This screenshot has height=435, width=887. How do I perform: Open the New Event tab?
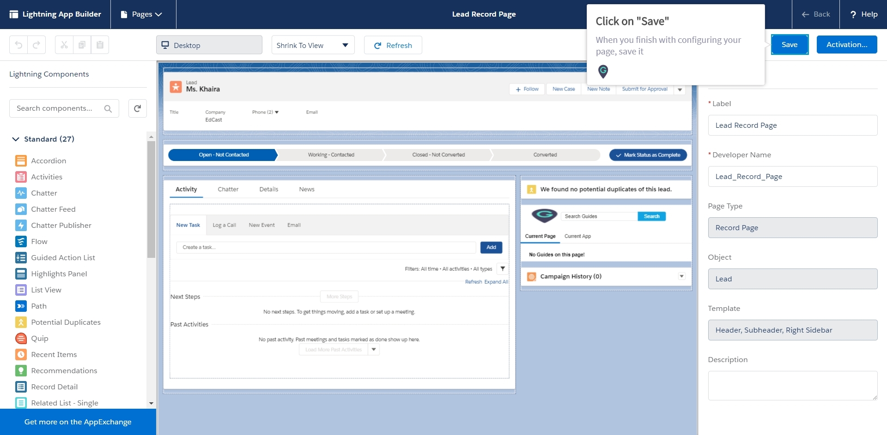coord(261,225)
